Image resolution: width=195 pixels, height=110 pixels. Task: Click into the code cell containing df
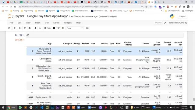click(x=105, y=35)
